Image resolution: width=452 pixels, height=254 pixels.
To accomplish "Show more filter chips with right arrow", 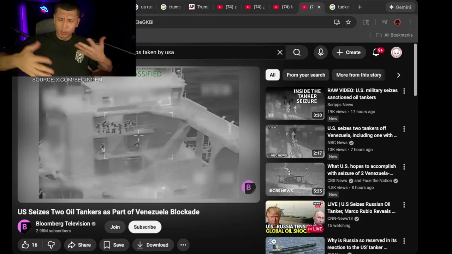I will (398, 75).
